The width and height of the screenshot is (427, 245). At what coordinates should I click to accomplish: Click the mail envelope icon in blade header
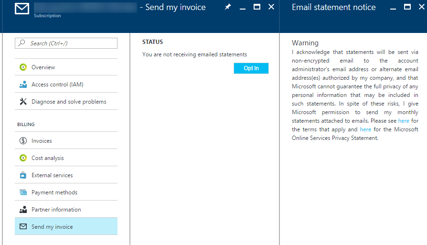point(22,9)
